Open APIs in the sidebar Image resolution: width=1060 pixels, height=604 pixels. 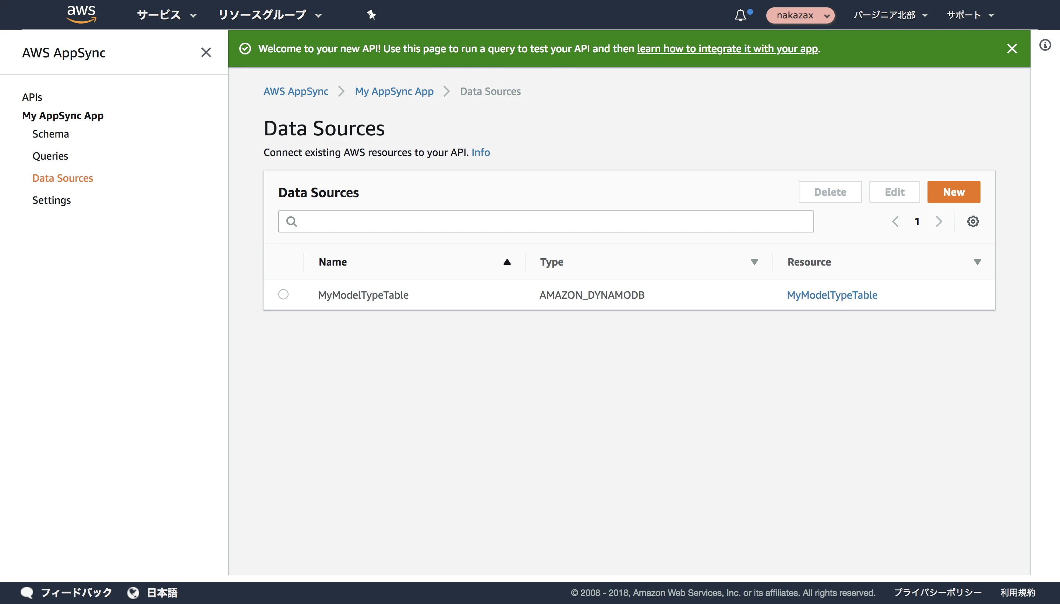tap(32, 97)
